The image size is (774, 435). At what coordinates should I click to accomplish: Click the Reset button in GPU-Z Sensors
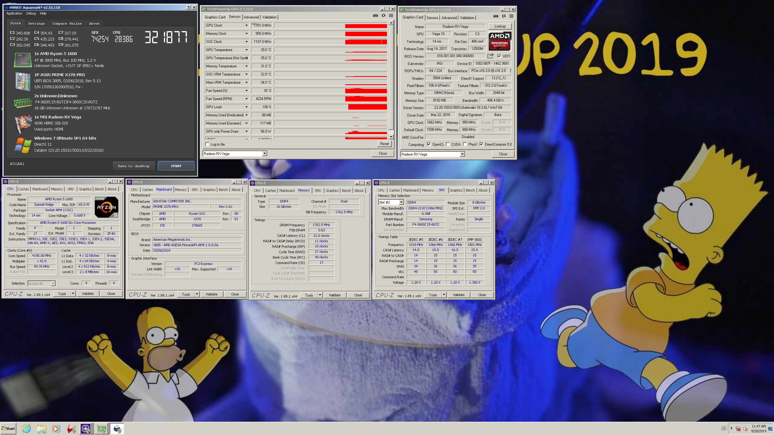384,144
